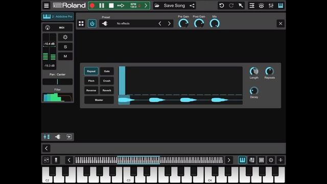The height and width of the screenshot is (184, 327).
Task: Shift the keyboard range left
Action: [x=69, y=160]
